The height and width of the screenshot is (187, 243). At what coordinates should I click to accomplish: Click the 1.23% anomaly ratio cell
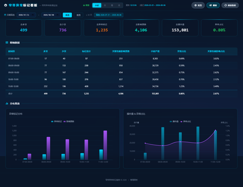pos(182,86)
